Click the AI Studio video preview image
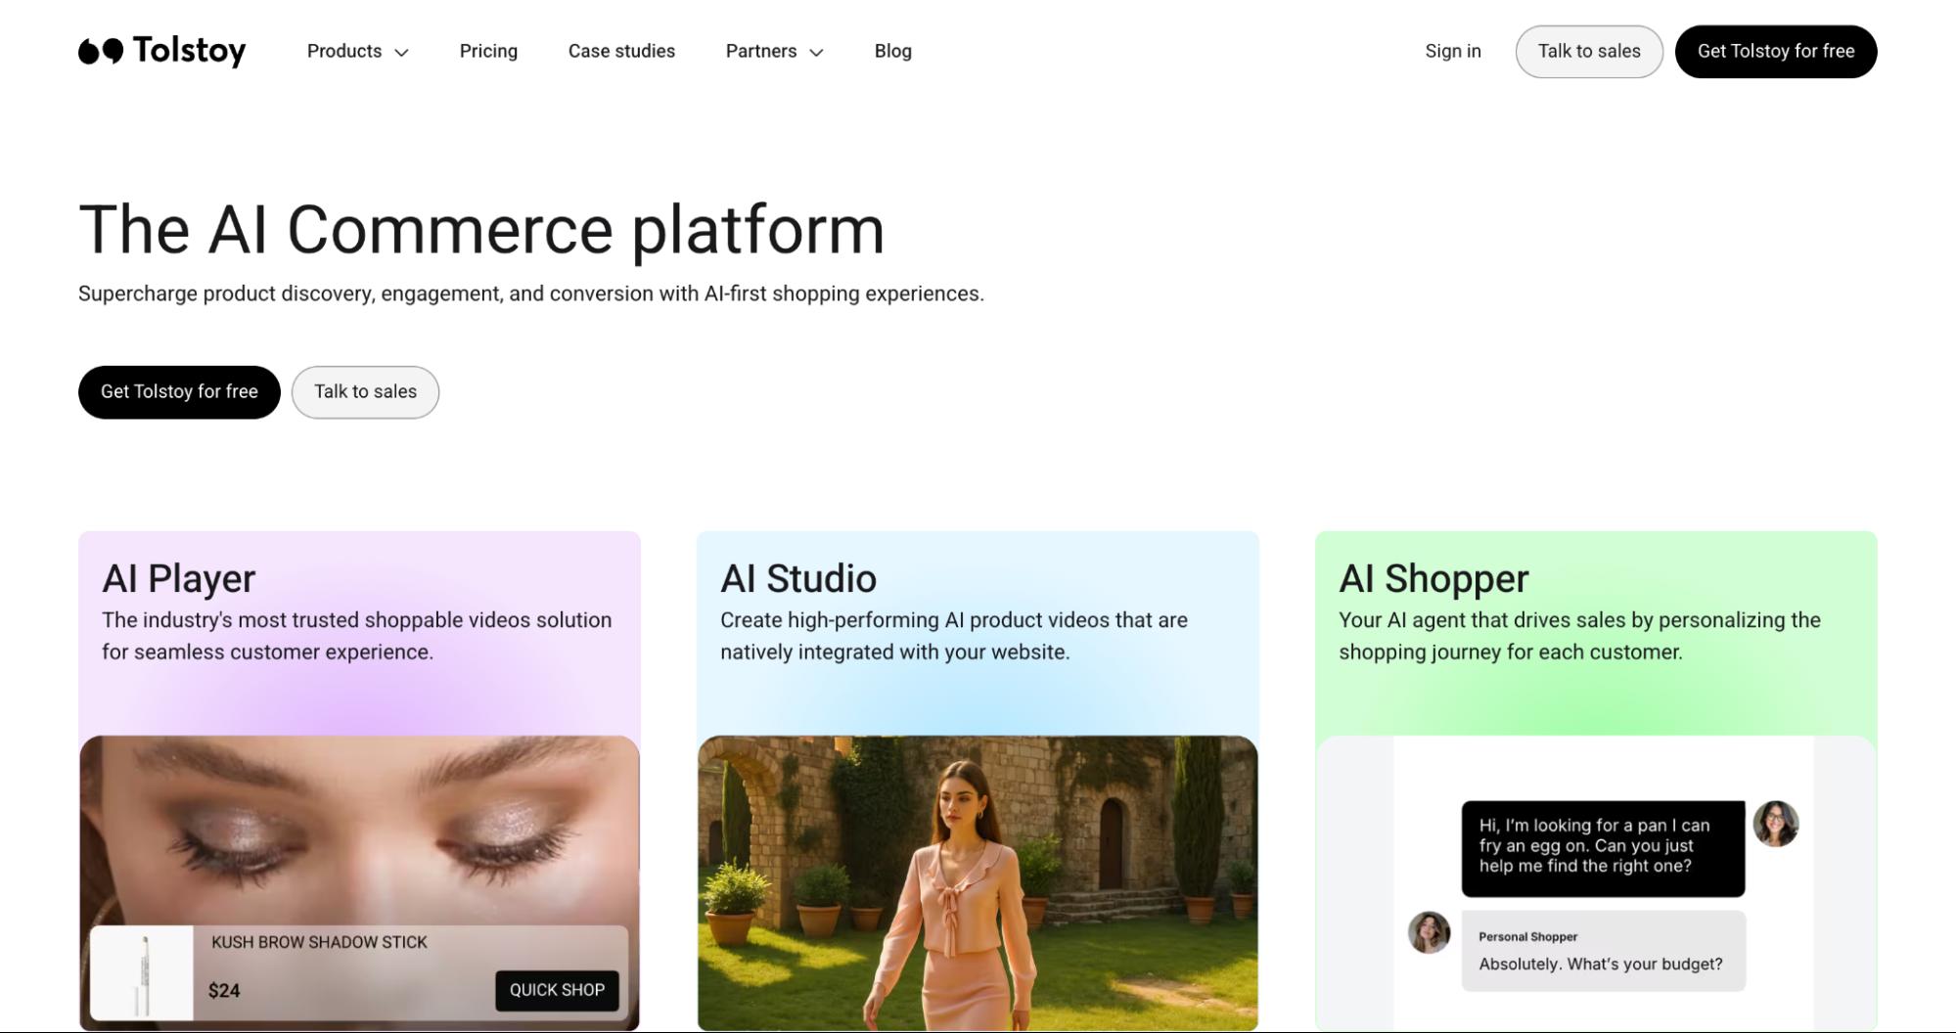Screen dimensions: 1956x1033 coord(978,880)
